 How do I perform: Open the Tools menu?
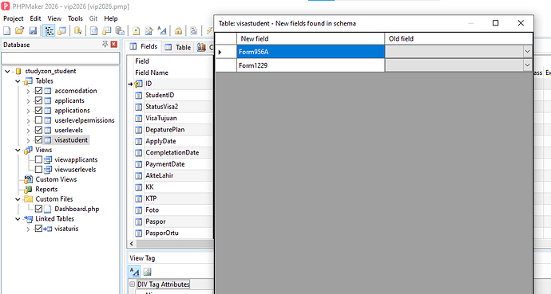pos(75,18)
